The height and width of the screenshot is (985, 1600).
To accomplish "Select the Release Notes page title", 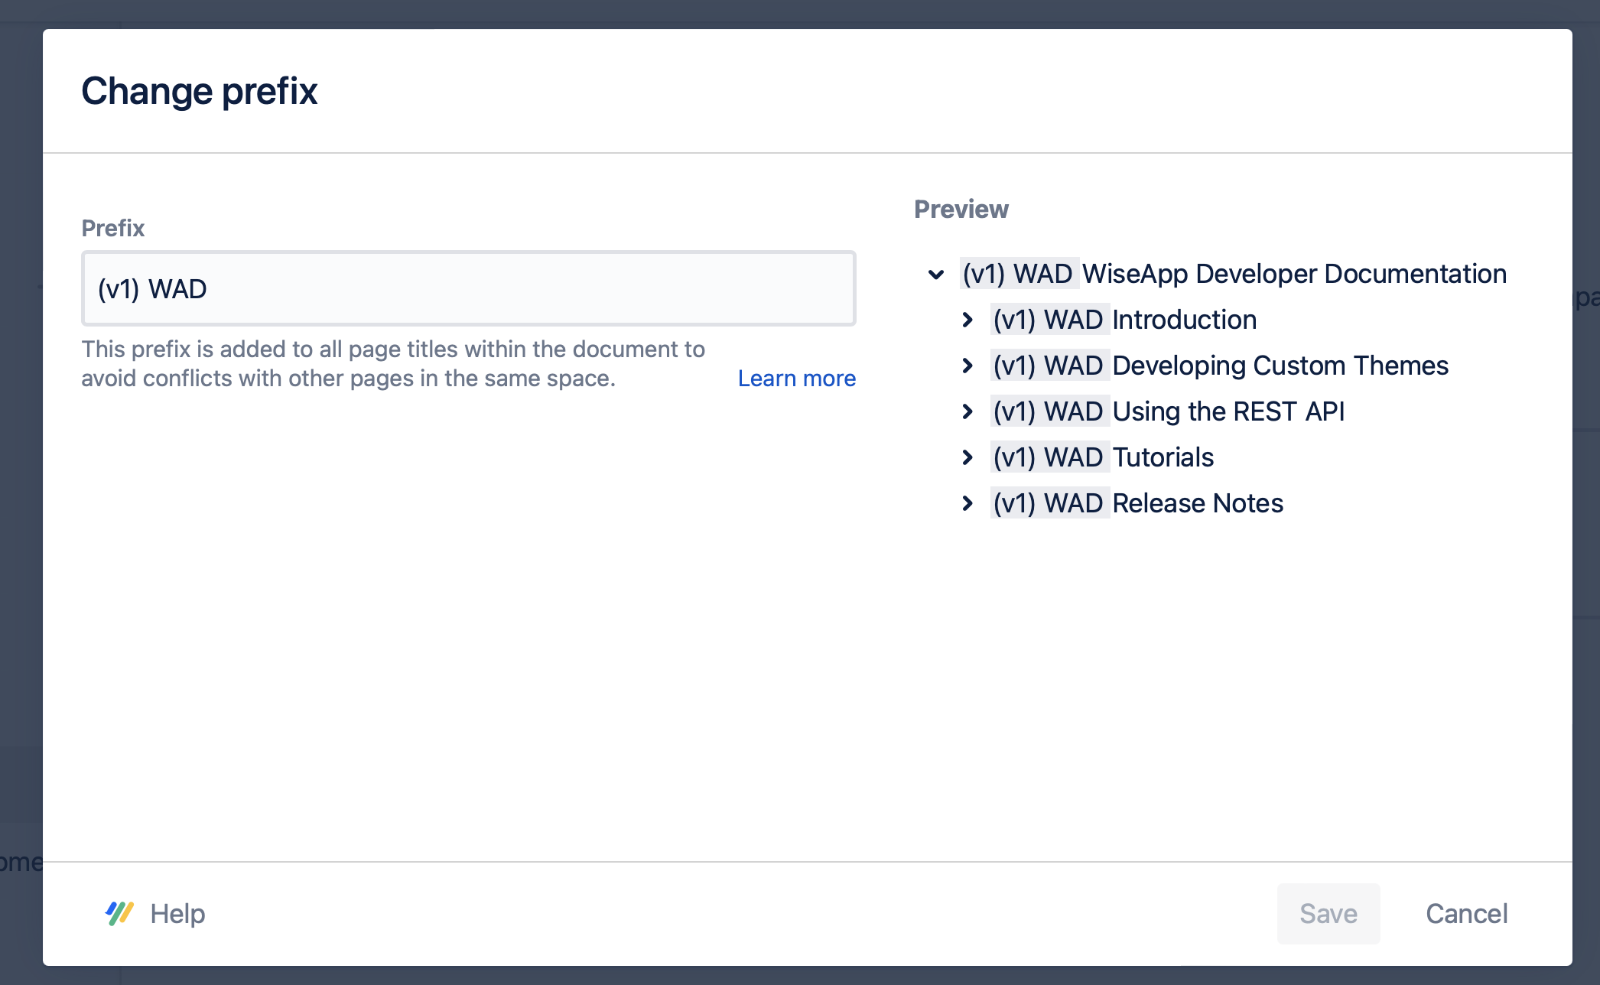I will tap(1197, 504).
